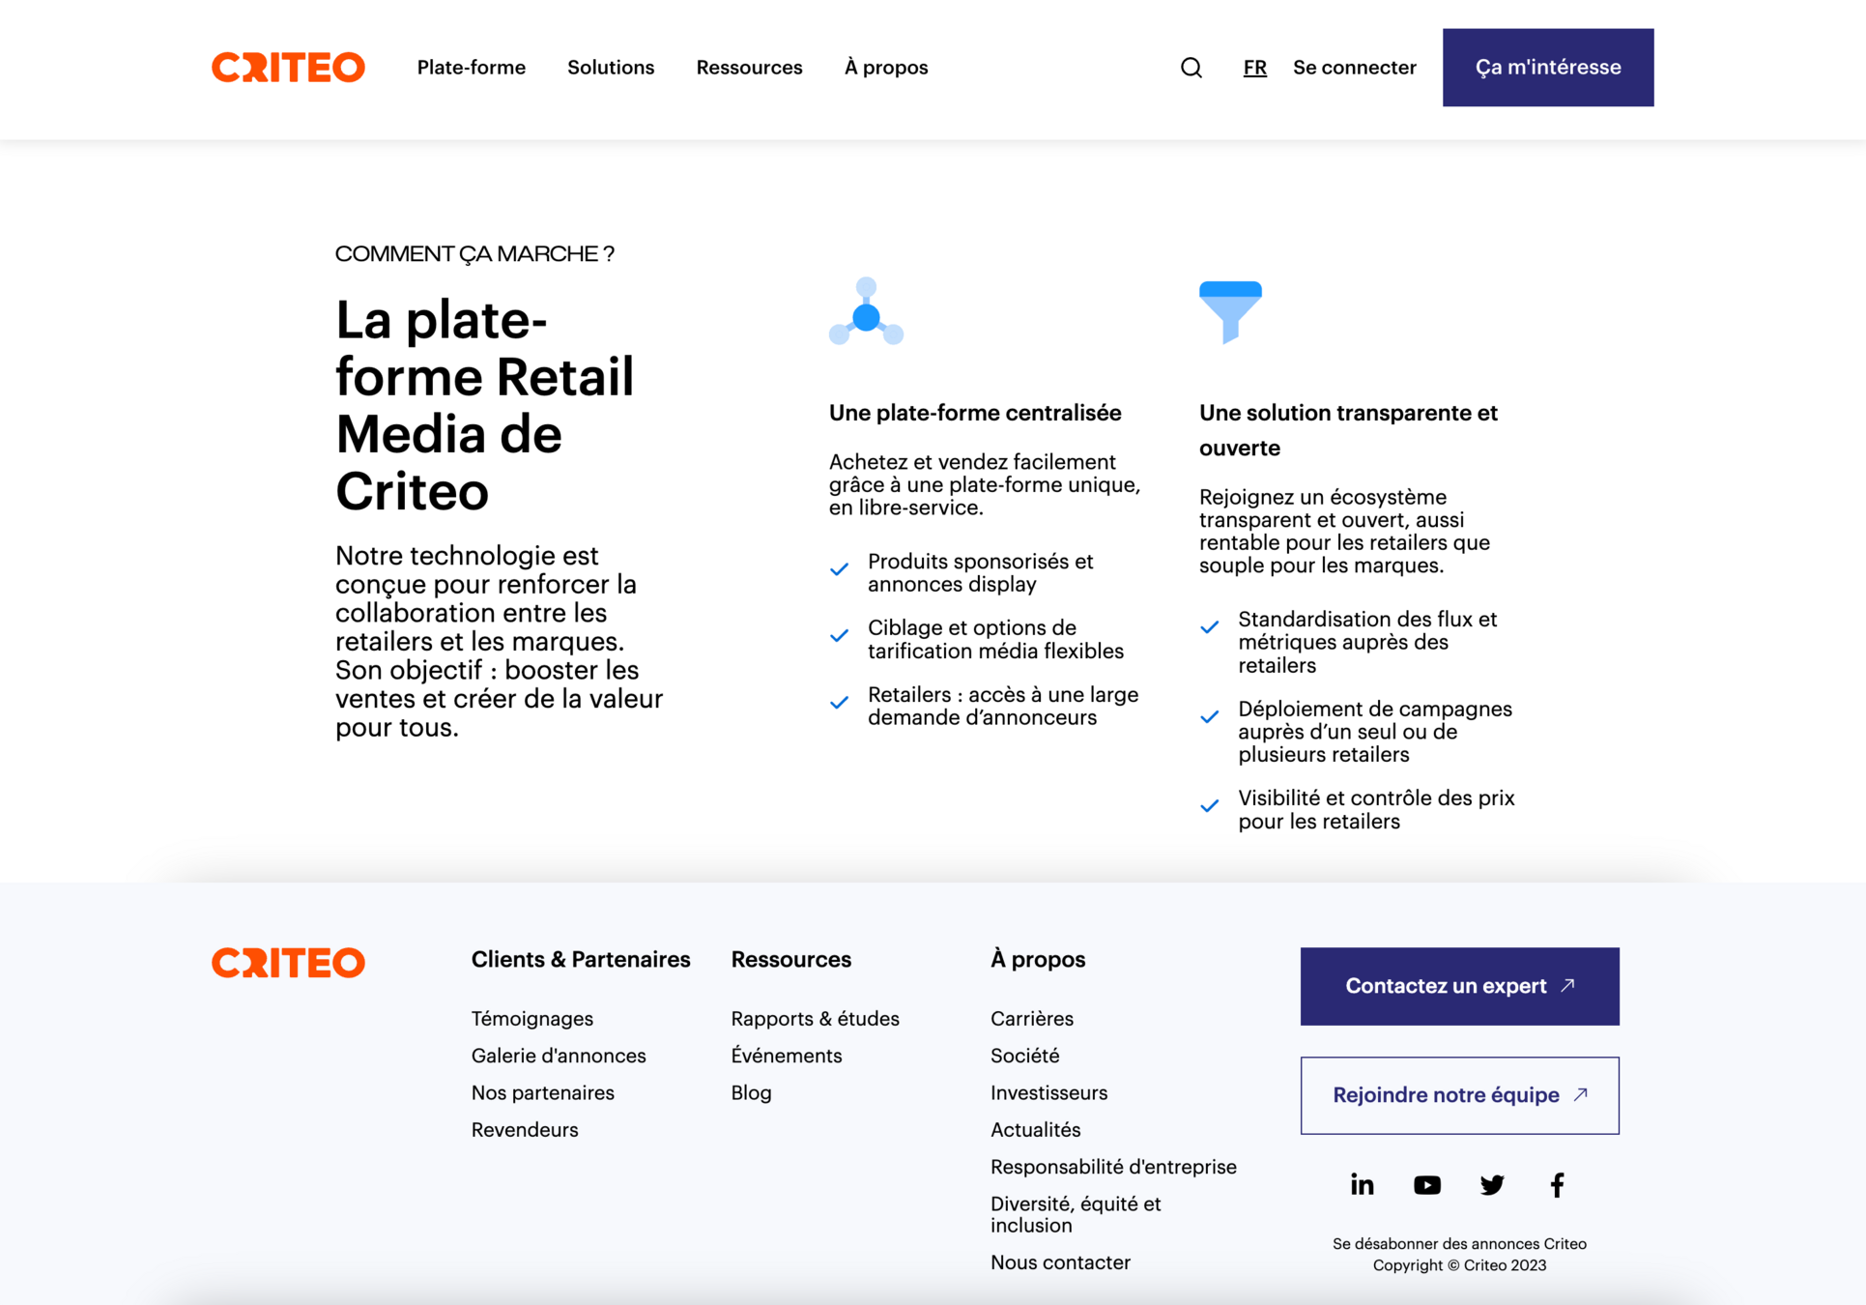Open Criteo's LinkedIn page icon

click(x=1362, y=1184)
